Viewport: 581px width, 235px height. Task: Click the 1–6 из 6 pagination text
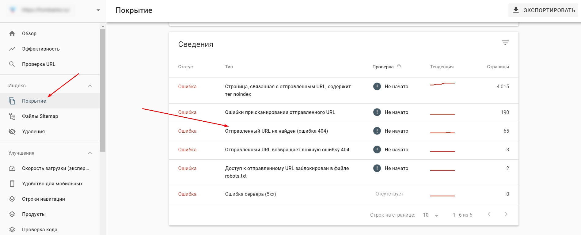462,215
